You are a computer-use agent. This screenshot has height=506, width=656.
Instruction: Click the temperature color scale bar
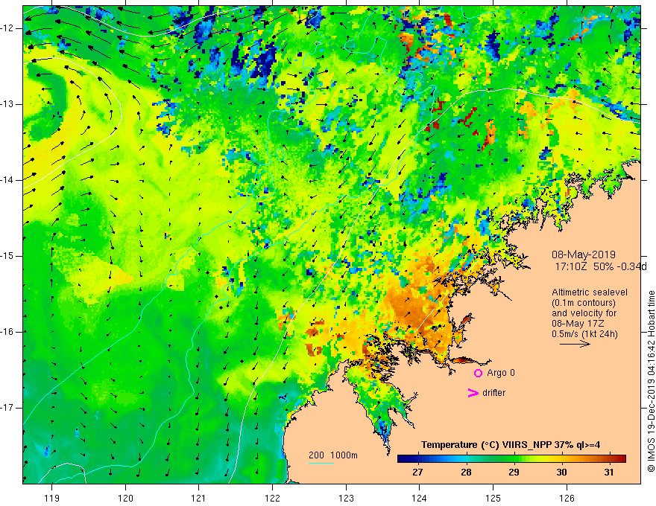tap(511, 459)
